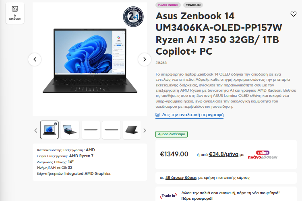Open the PLAN K SNOOZE tag
This screenshot has width=302, height=201.
point(168,5)
